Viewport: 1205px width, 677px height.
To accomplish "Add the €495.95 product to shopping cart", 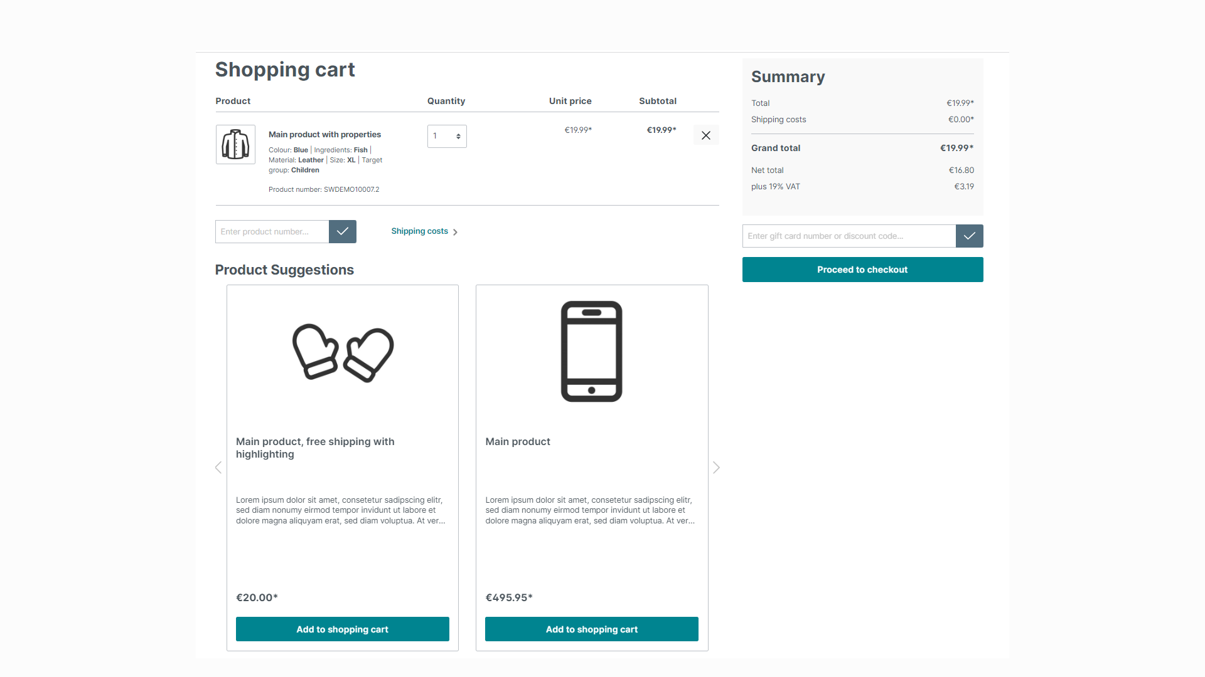I will [x=592, y=629].
